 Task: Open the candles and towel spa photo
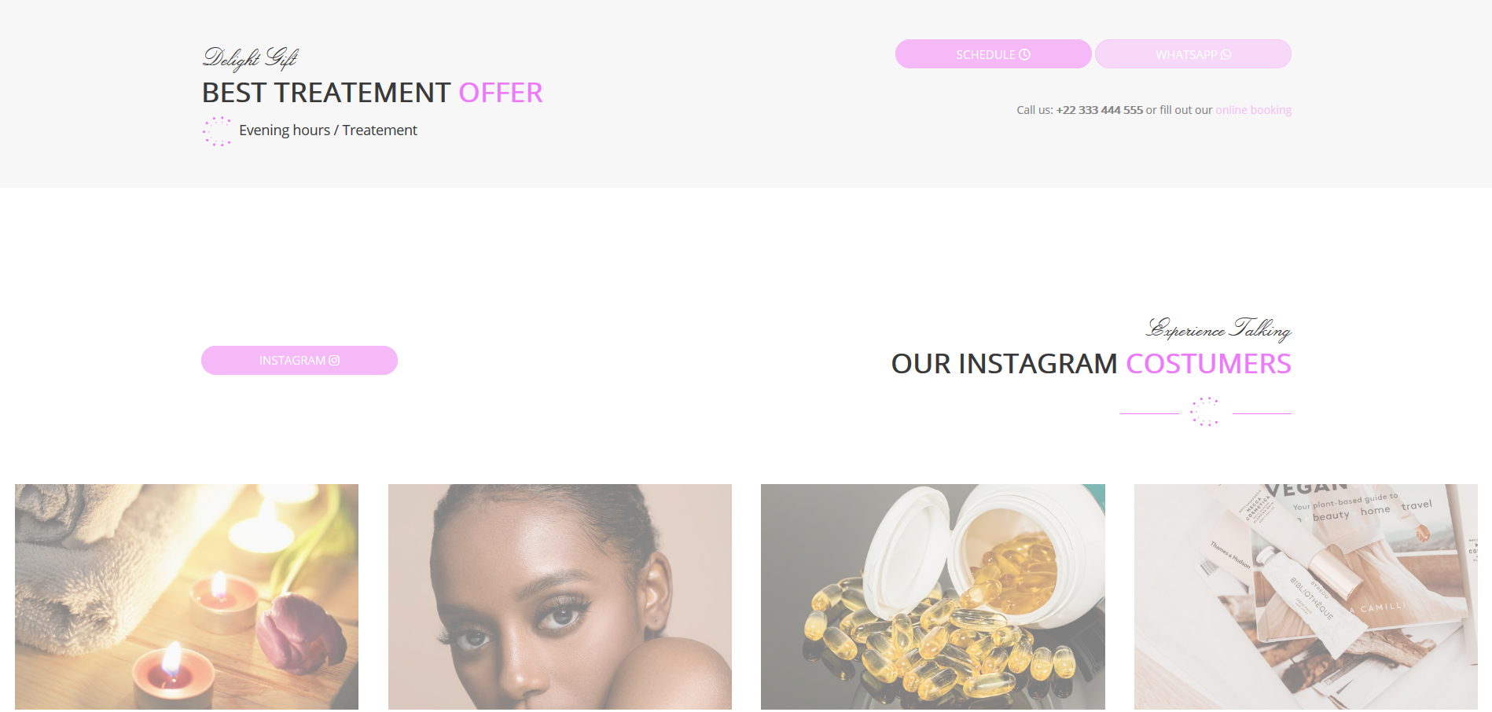(186, 597)
